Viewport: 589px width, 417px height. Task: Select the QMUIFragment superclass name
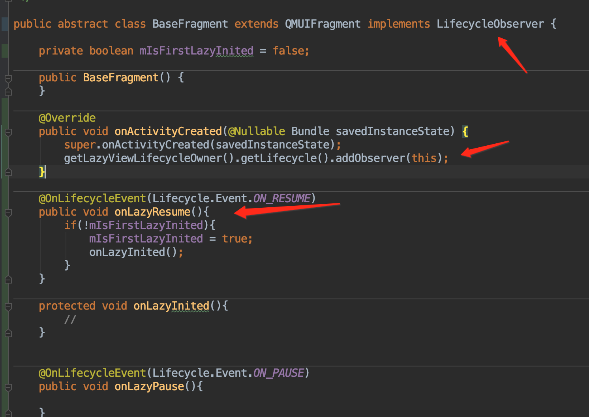tap(323, 24)
